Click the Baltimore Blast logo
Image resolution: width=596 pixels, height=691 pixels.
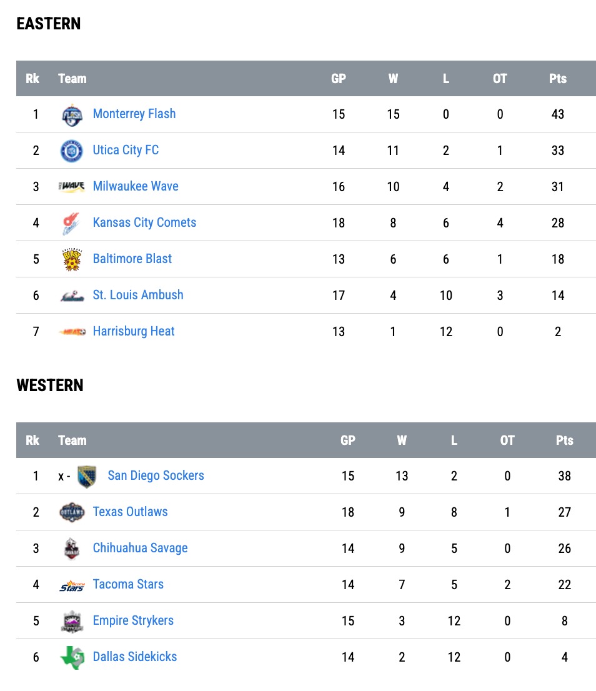pyautogui.click(x=72, y=259)
